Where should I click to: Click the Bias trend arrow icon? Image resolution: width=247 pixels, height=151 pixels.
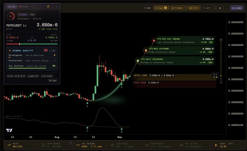pos(9,145)
